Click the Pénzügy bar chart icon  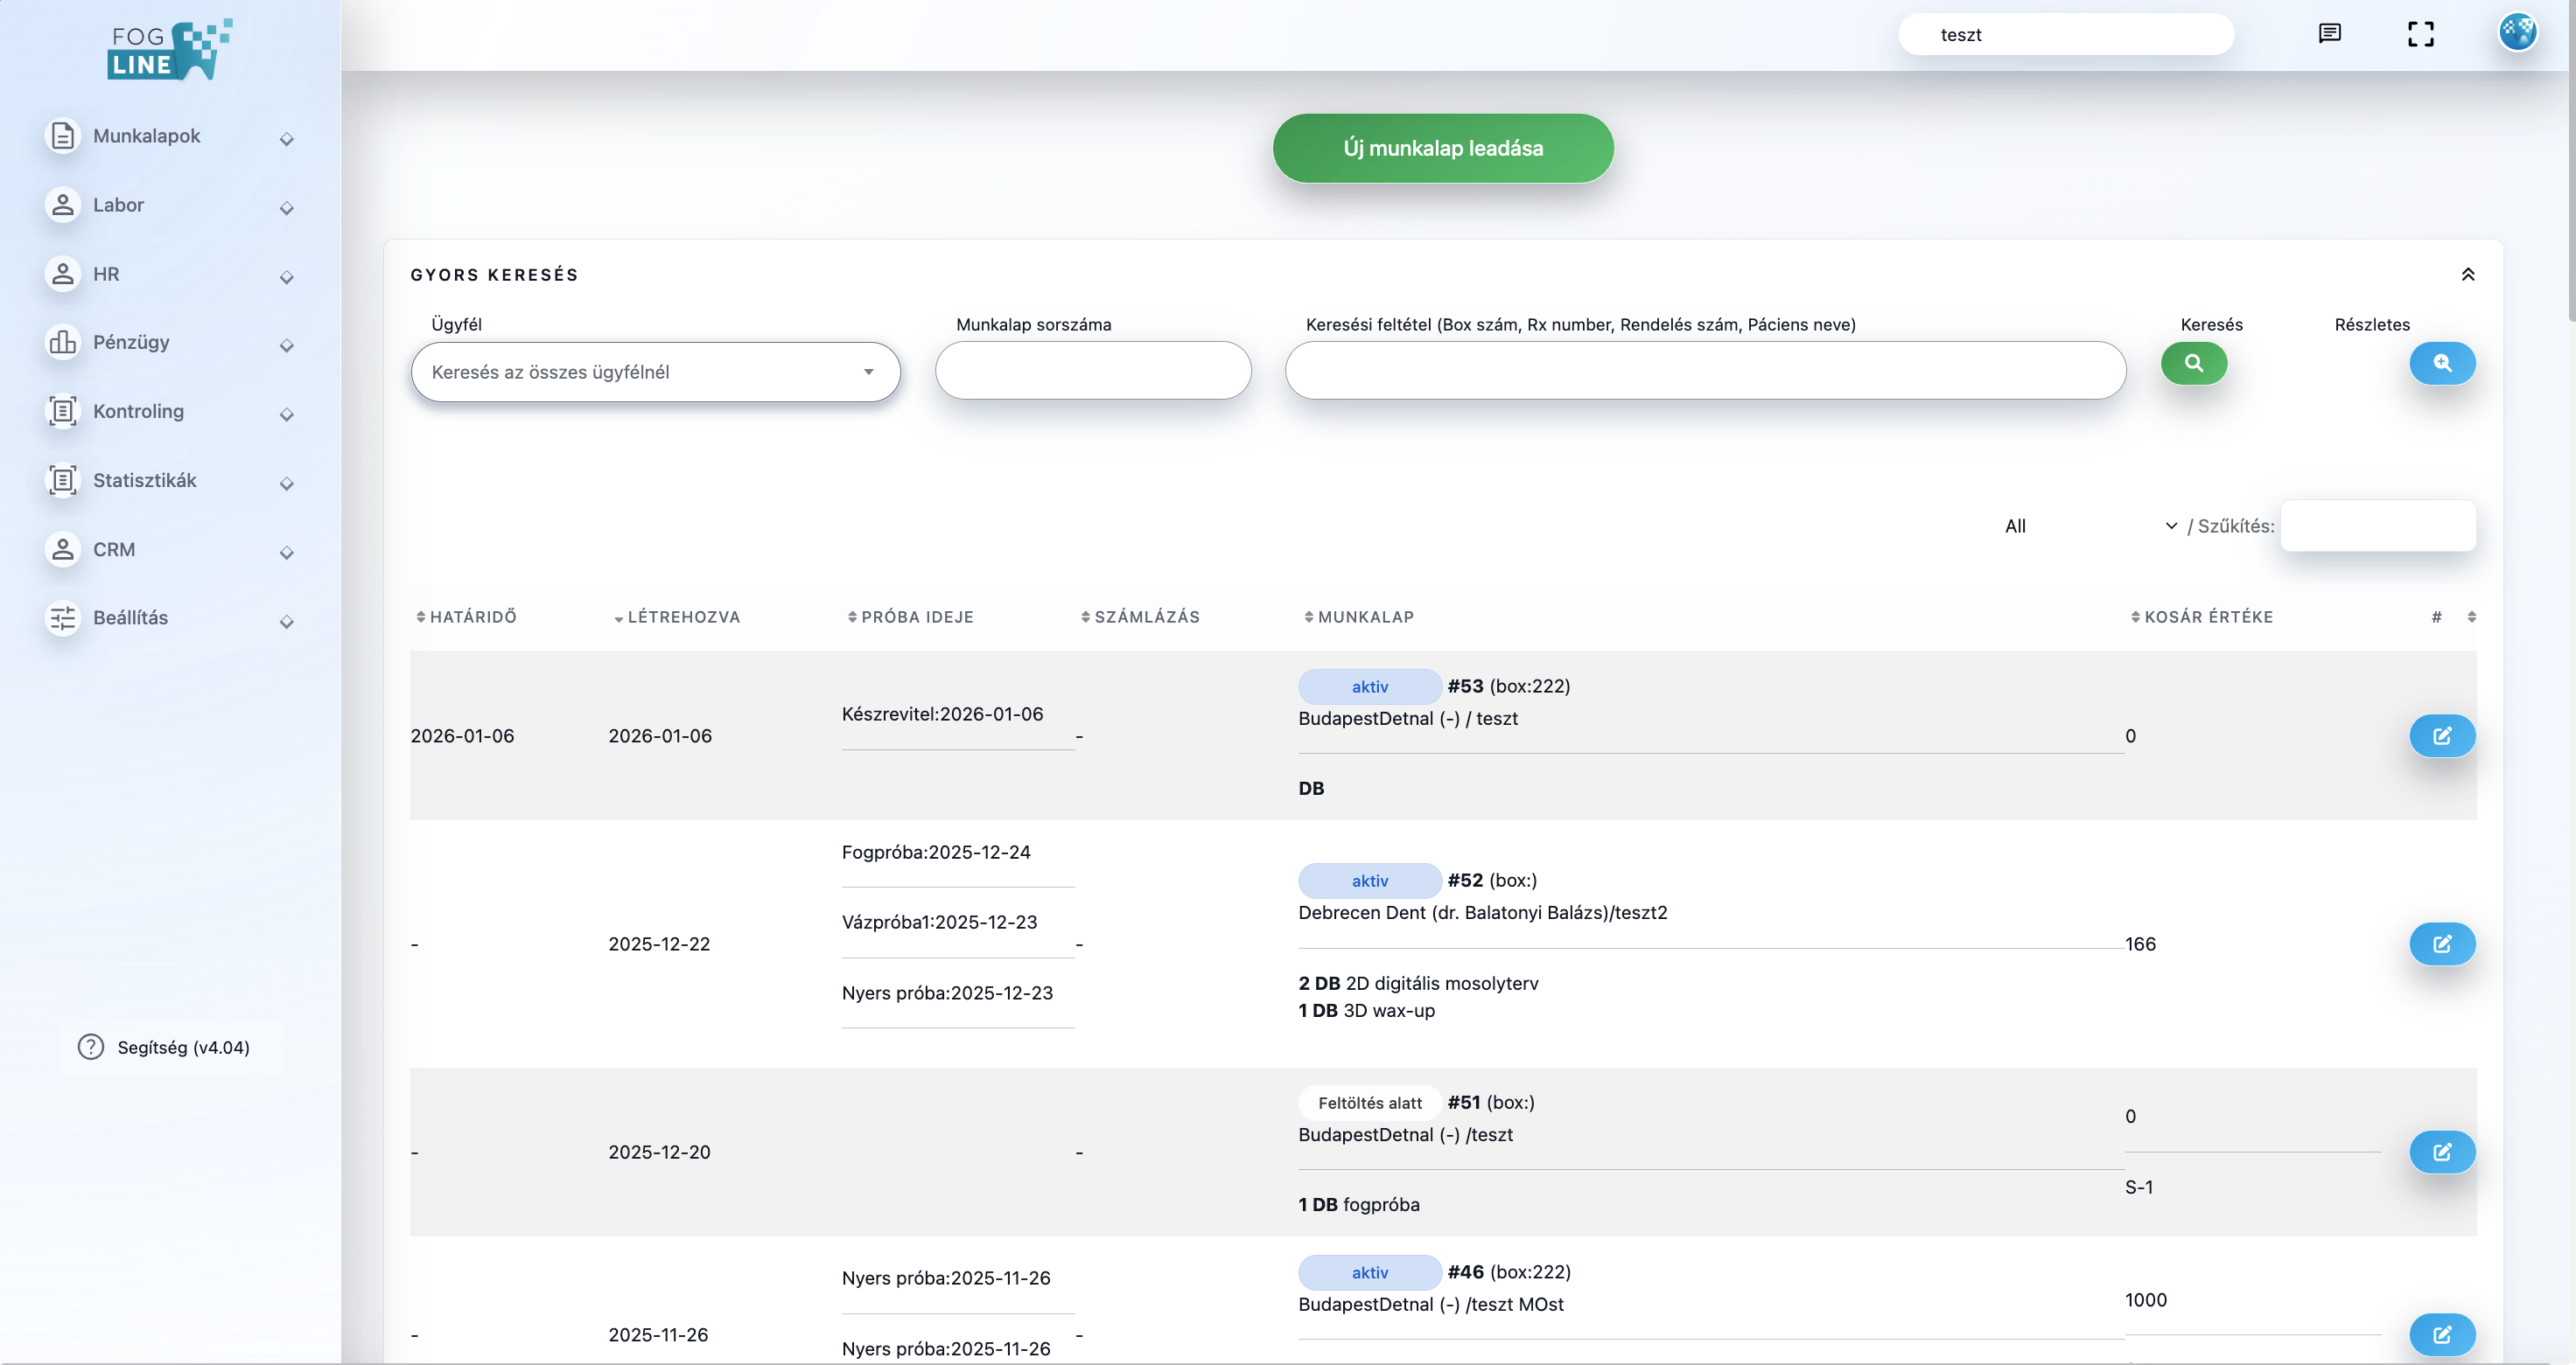[63, 343]
